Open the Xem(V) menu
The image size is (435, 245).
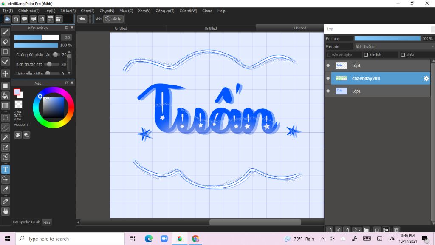click(x=144, y=11)
